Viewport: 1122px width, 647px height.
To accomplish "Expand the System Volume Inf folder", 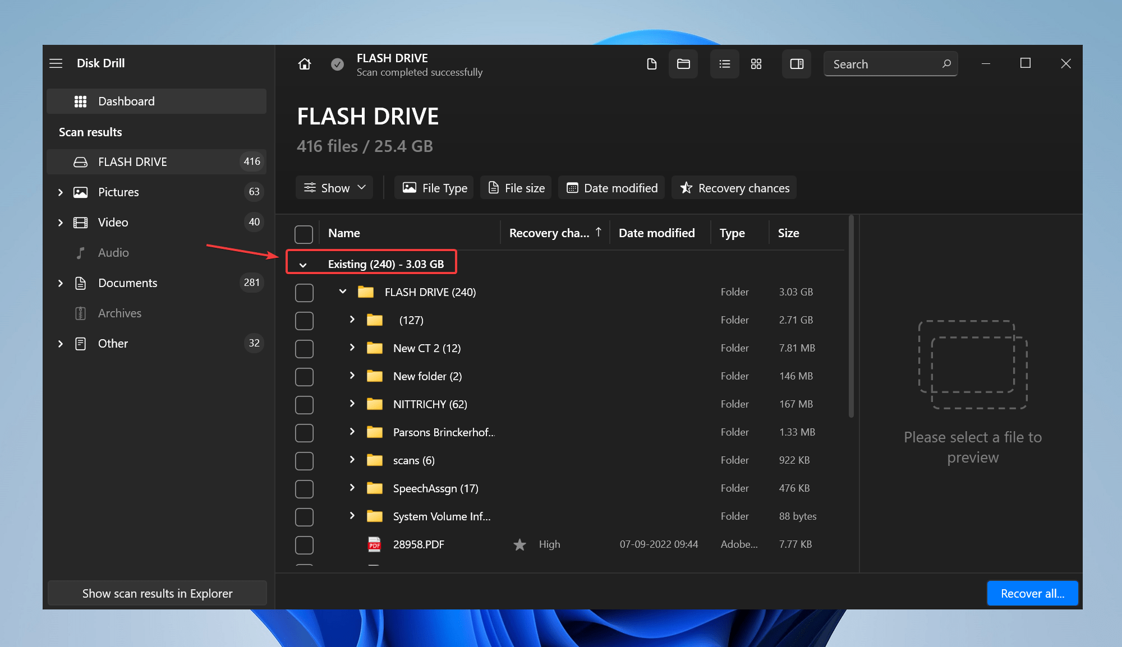I will point(352,516).
